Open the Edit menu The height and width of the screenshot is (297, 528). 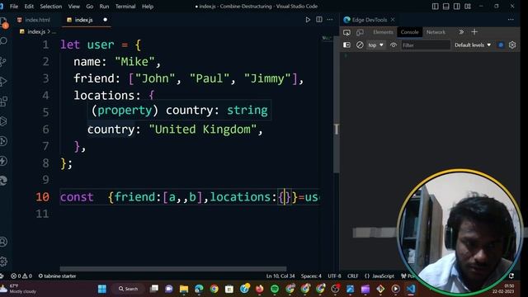pyautogui.click(x=29, y=7)
